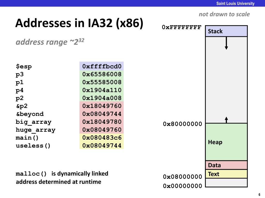Click the Data segment in memory diagram
Viewport: 265px width, 198px height.
point(226,165)
